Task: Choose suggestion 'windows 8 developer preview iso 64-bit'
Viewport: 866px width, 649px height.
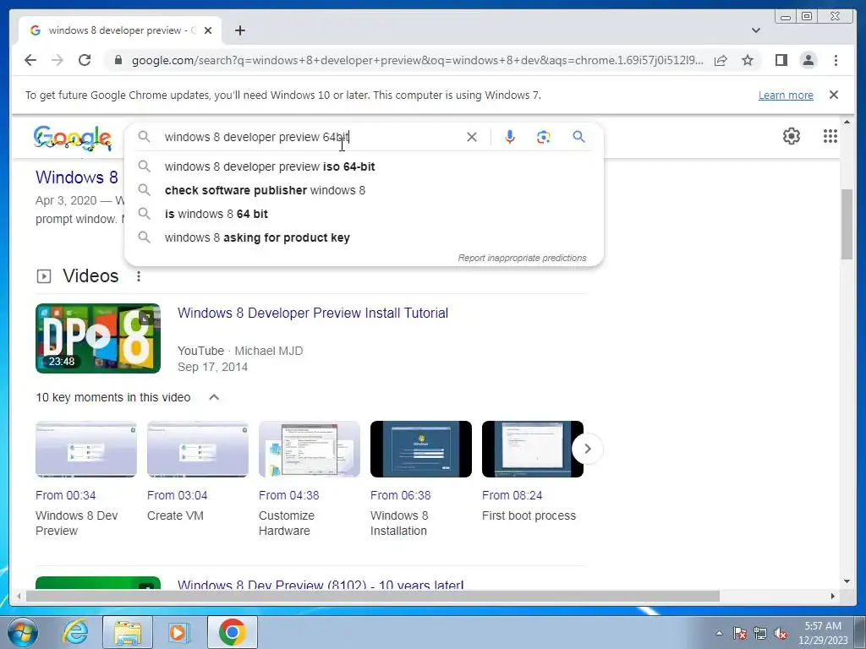Action: (x=364, y=166)
